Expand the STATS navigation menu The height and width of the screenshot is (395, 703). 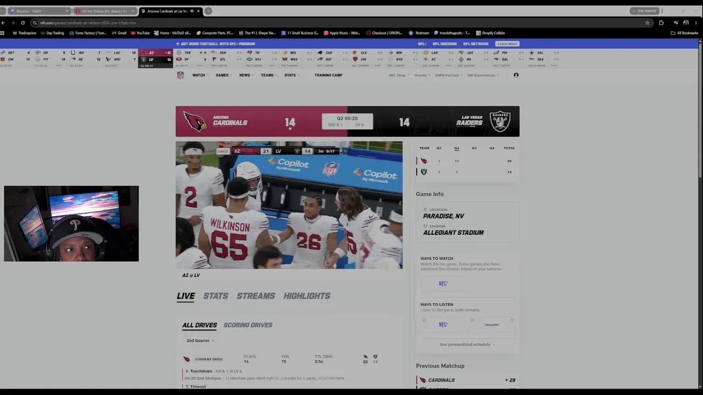coord(291,75)
